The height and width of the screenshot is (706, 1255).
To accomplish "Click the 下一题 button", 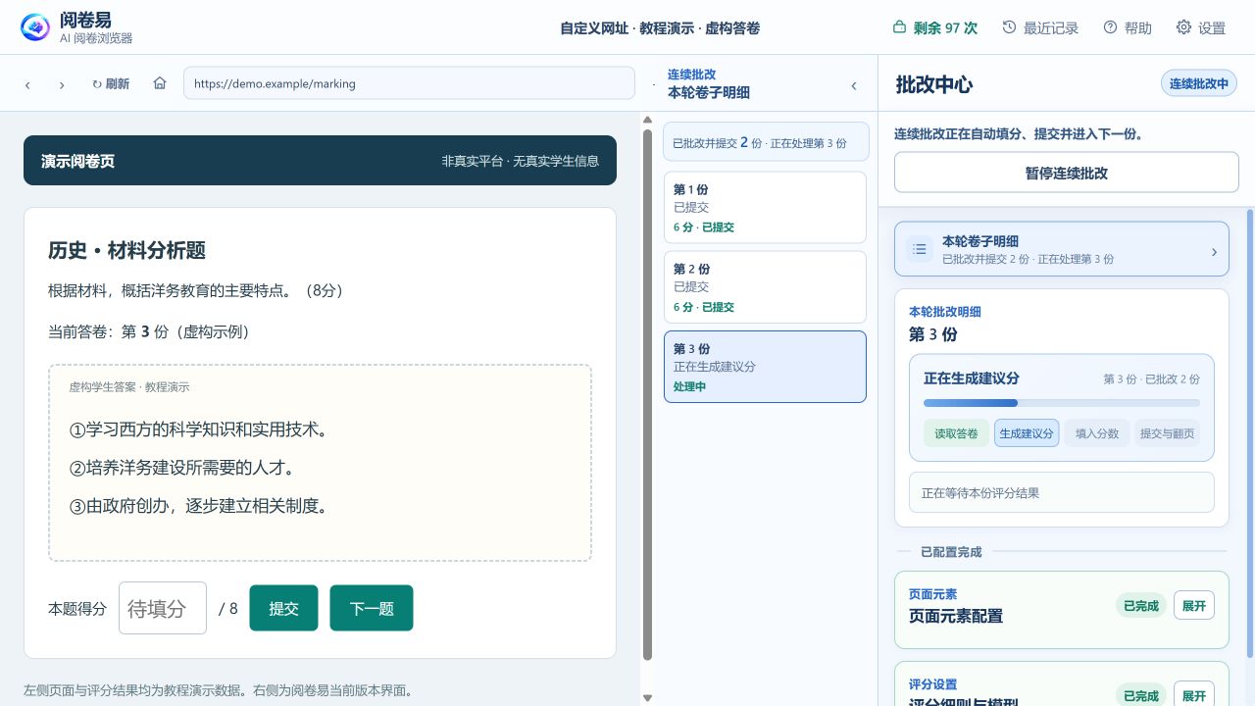I will [x=372, y=608].
